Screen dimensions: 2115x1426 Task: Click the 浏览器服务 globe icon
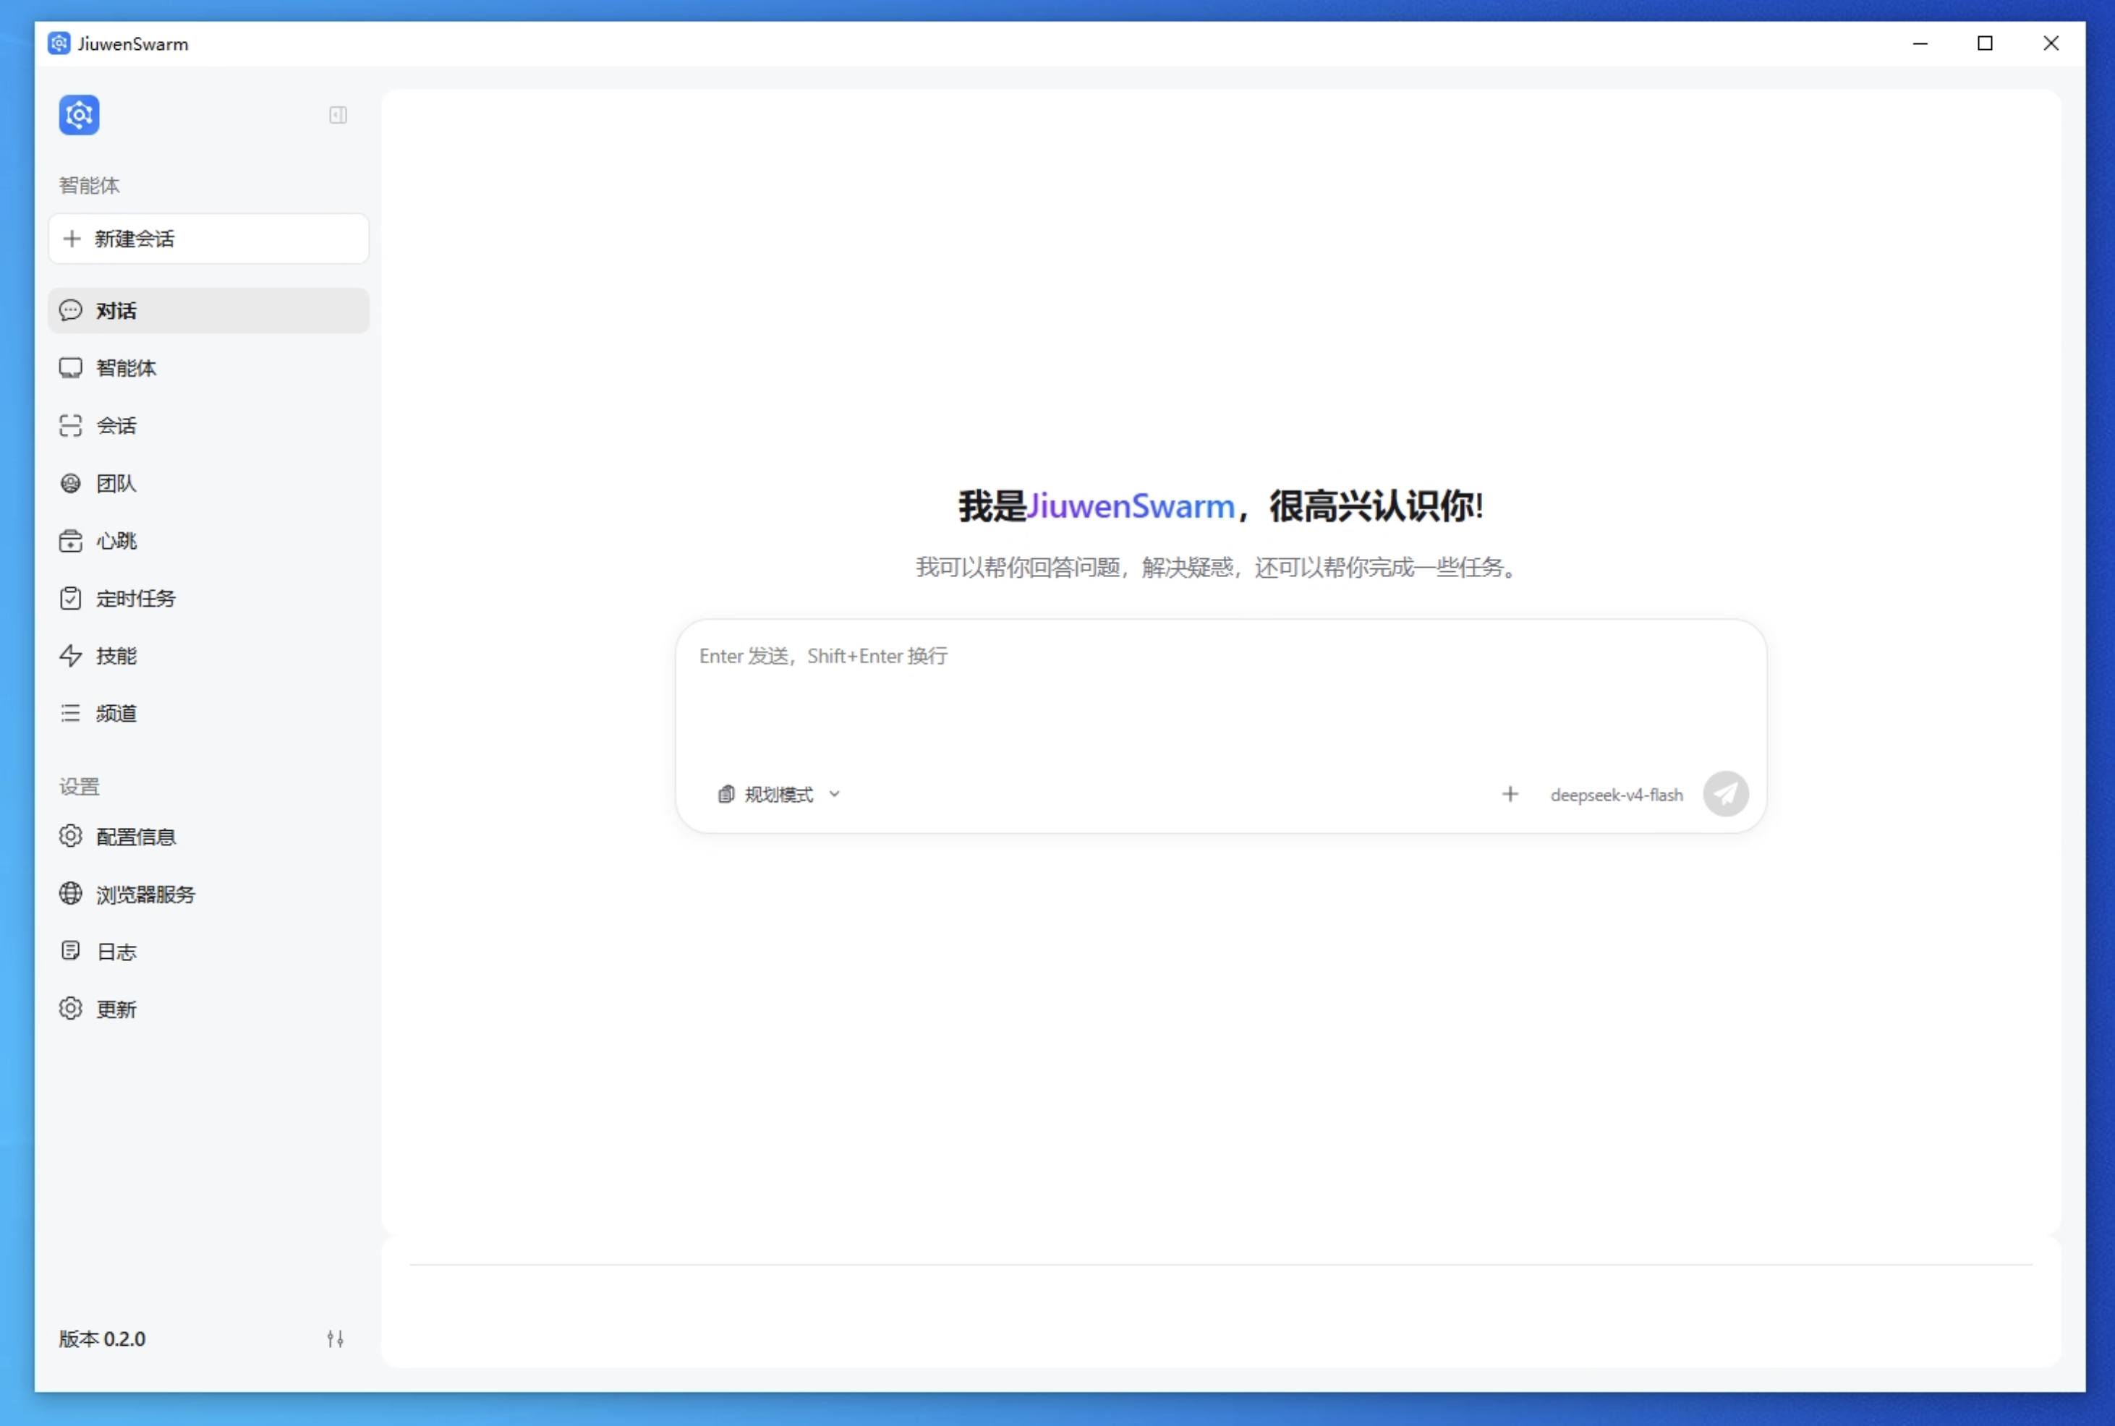70,894
